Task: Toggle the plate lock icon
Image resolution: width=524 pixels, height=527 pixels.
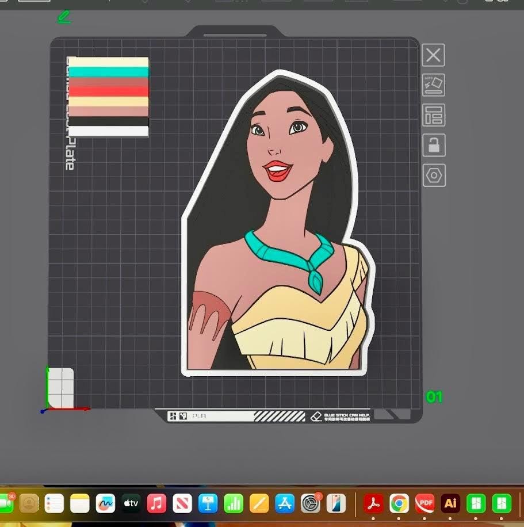Action: tap(434, 145)
